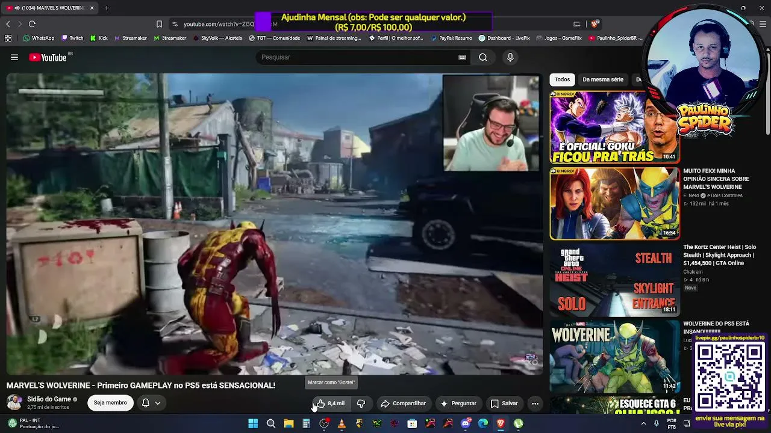Open the on-screen keyboard in search box
The height and width of the screenshot is (433, 771).
(x=462, y=57)
